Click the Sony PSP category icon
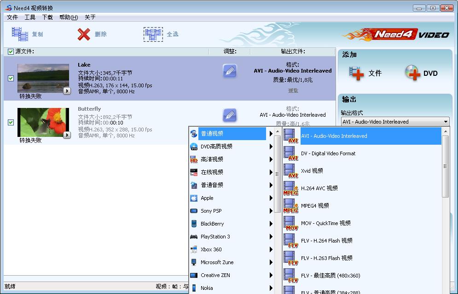The image size is (458, 294). [x=194, y=211]
